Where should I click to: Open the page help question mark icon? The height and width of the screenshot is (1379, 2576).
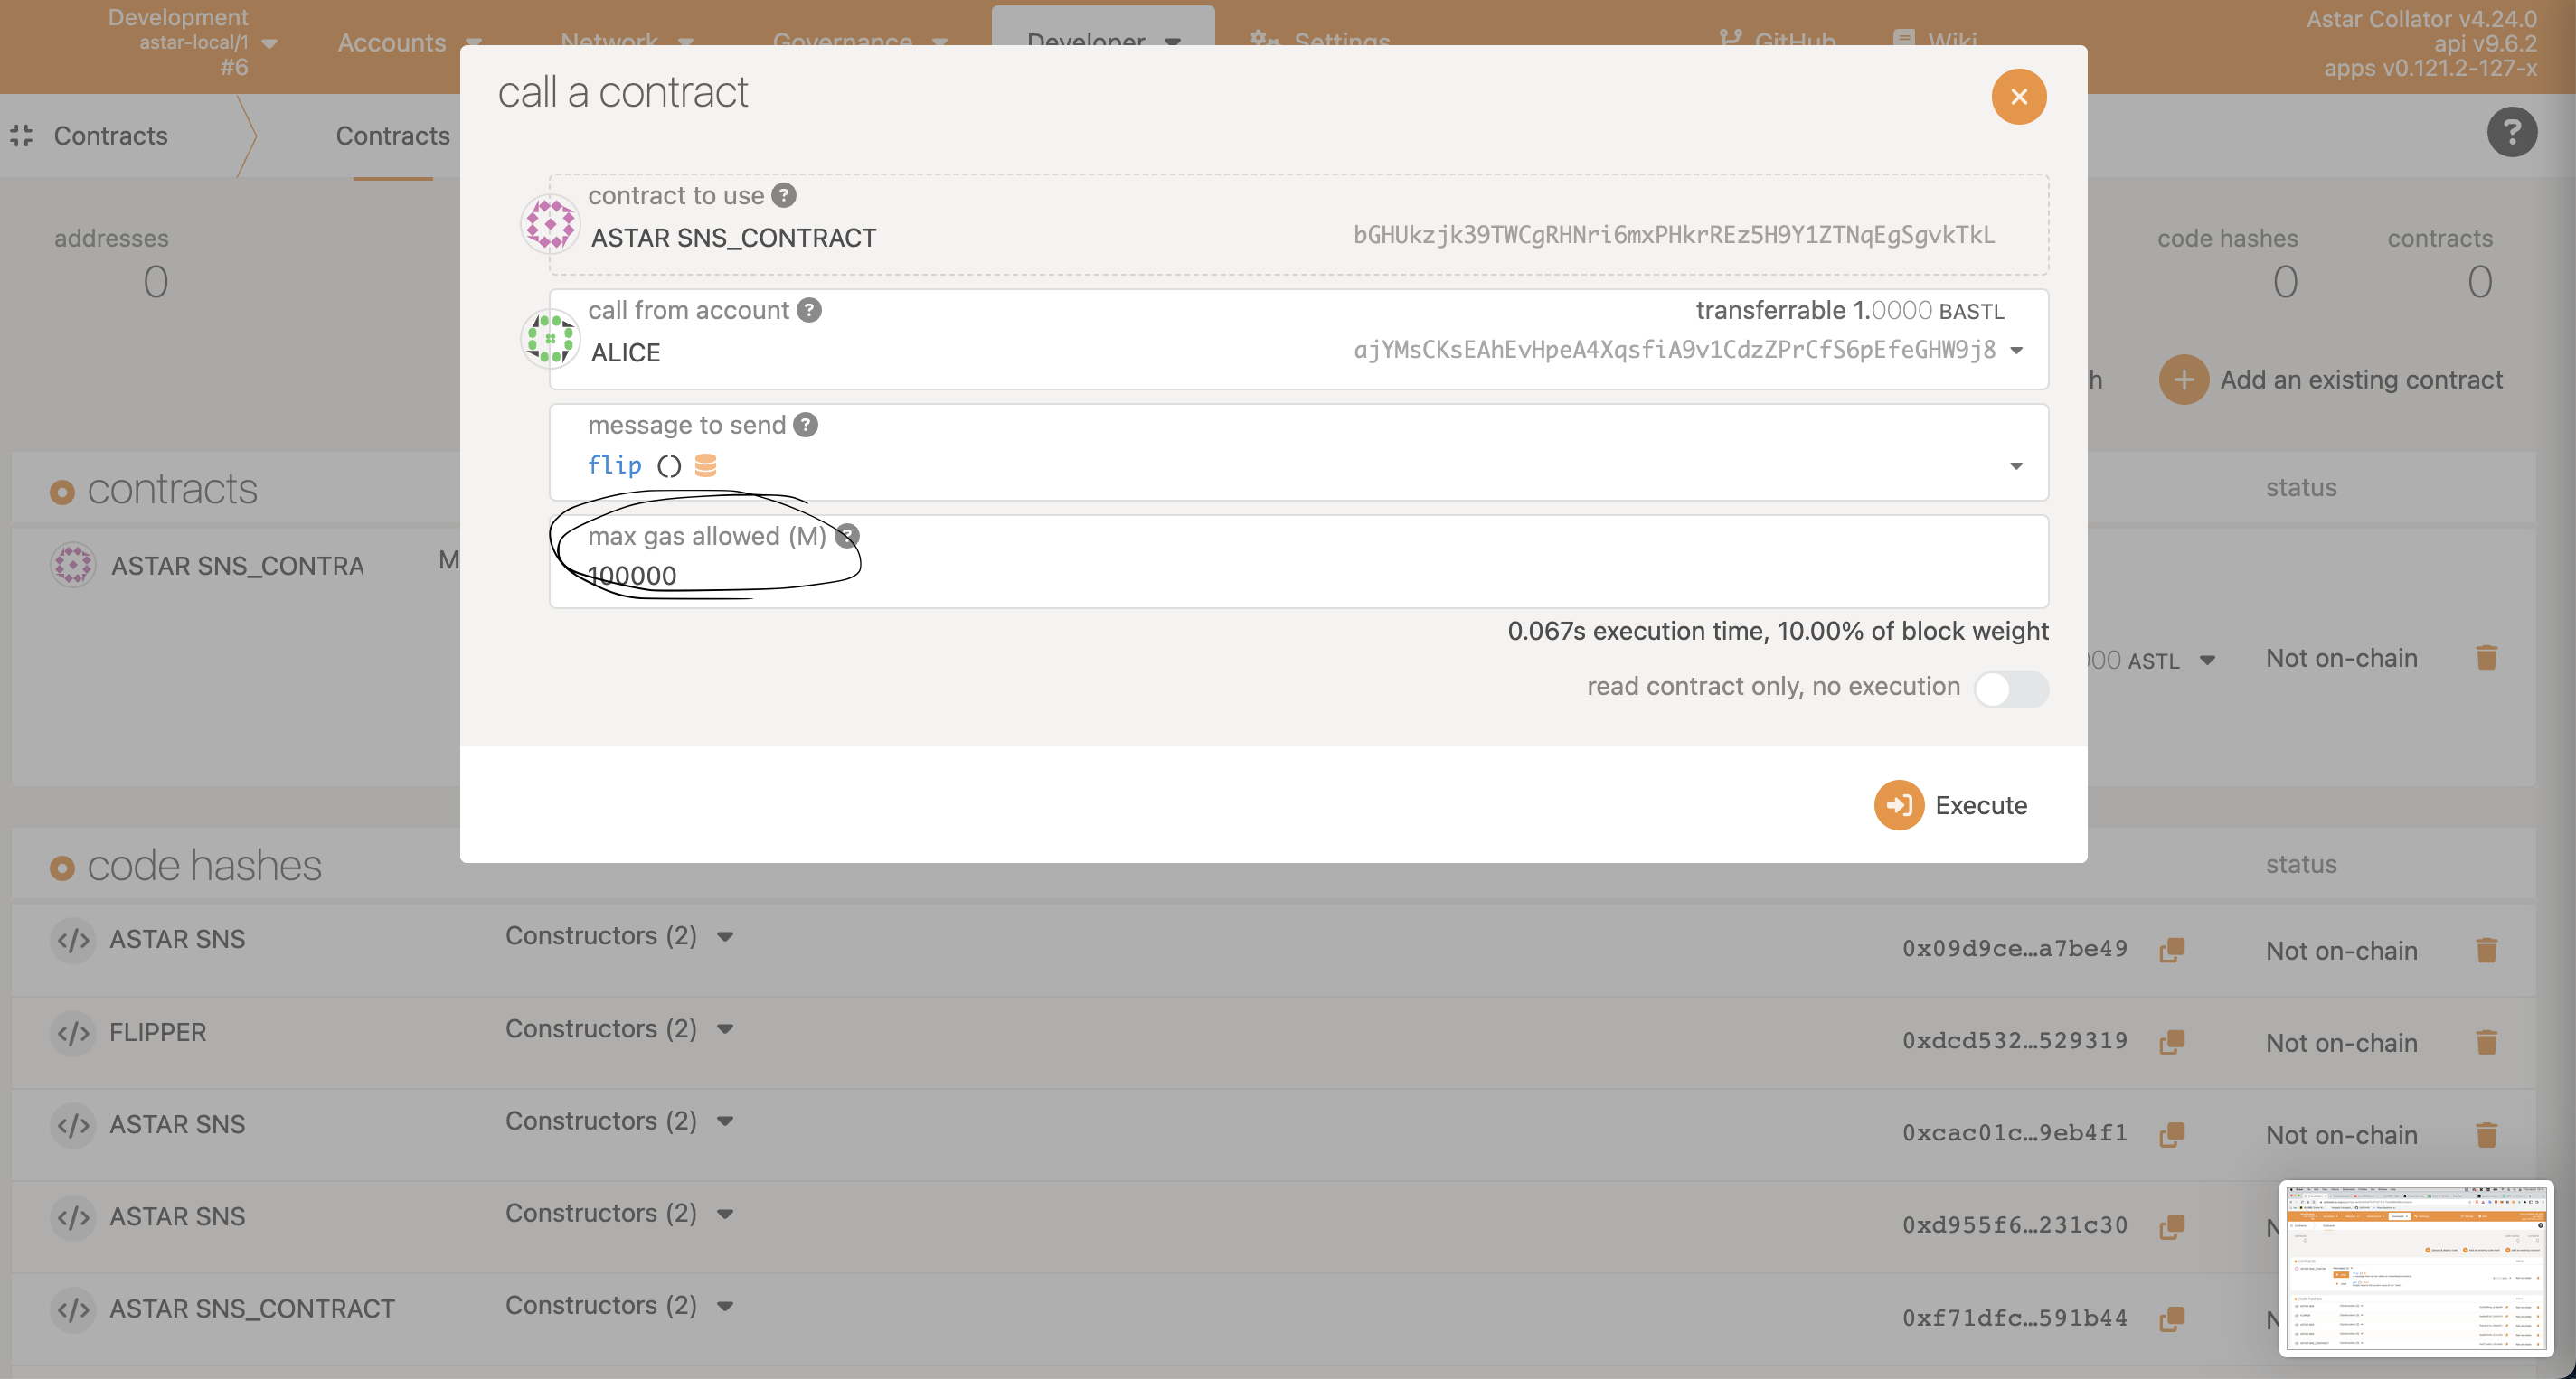point(2511,133)
